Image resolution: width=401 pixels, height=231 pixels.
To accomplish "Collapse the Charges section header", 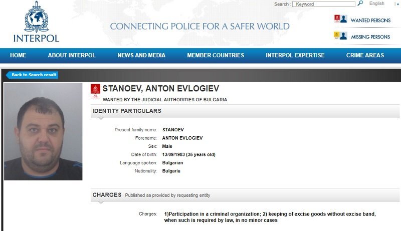I will click(245, 195).
